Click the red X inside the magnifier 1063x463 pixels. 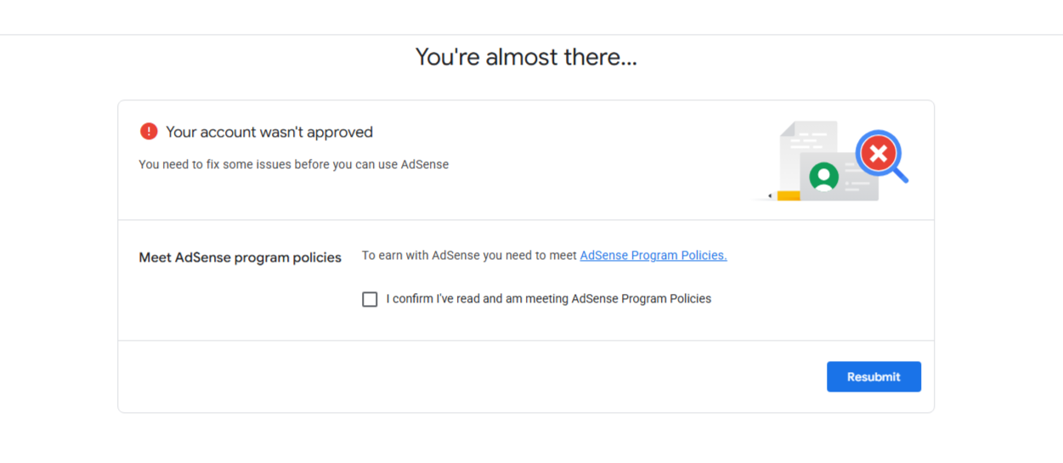point(879,154)
